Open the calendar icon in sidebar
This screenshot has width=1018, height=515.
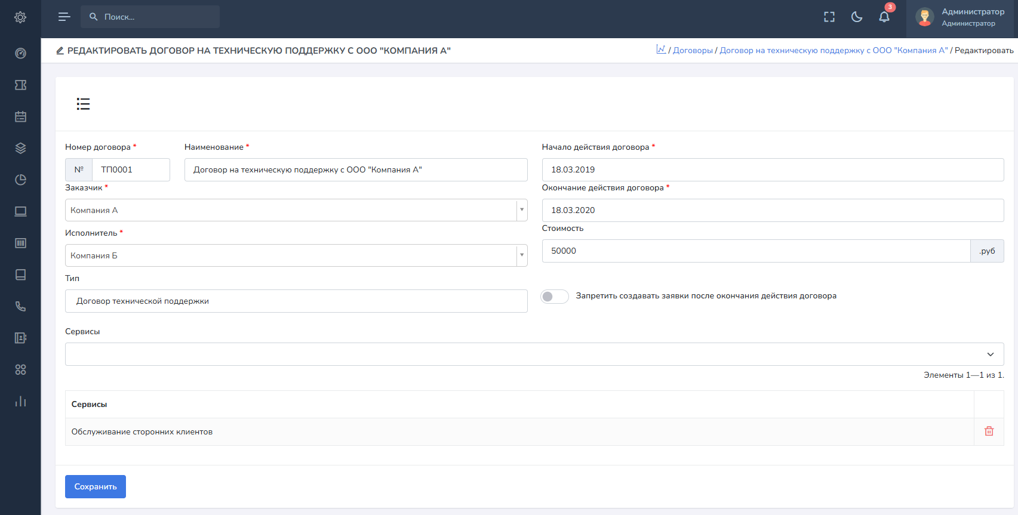click(20, 116)
